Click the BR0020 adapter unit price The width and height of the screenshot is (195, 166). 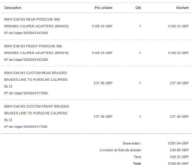(x=102, y=26)
